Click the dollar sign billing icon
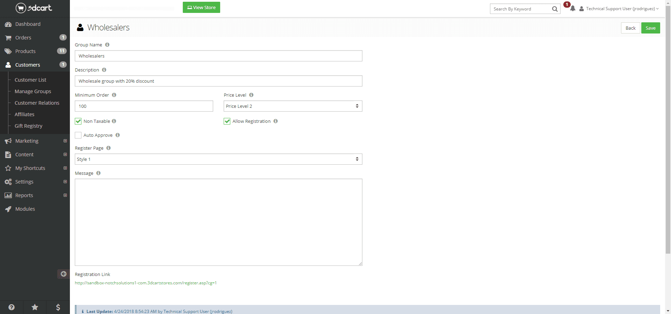Image resolution: width=671 pixels, height=314 pixels. tap(58, 307)
